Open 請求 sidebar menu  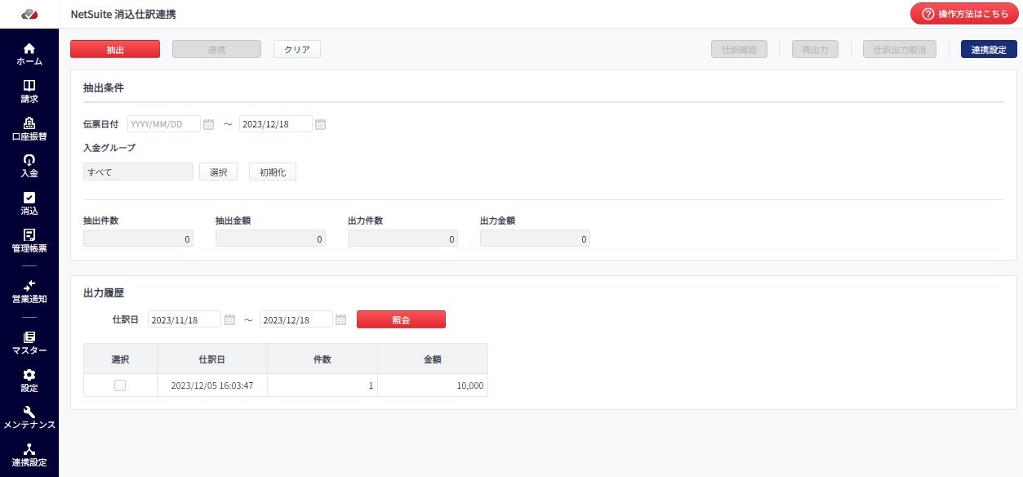pyautogui.click(x=29, y=91)
